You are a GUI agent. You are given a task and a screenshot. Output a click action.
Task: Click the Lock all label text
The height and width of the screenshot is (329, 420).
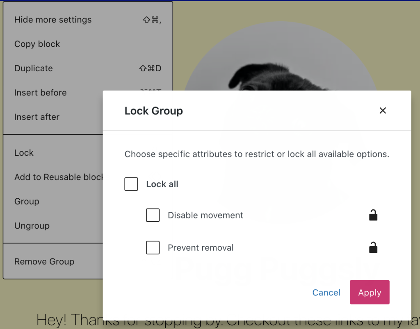tap(162, 184)
